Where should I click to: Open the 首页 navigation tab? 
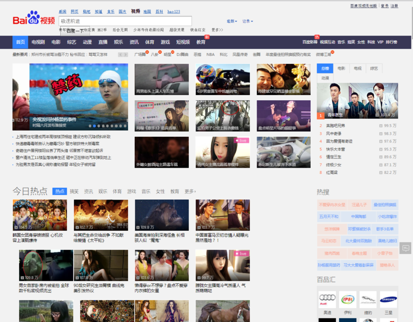click(20, 42)
